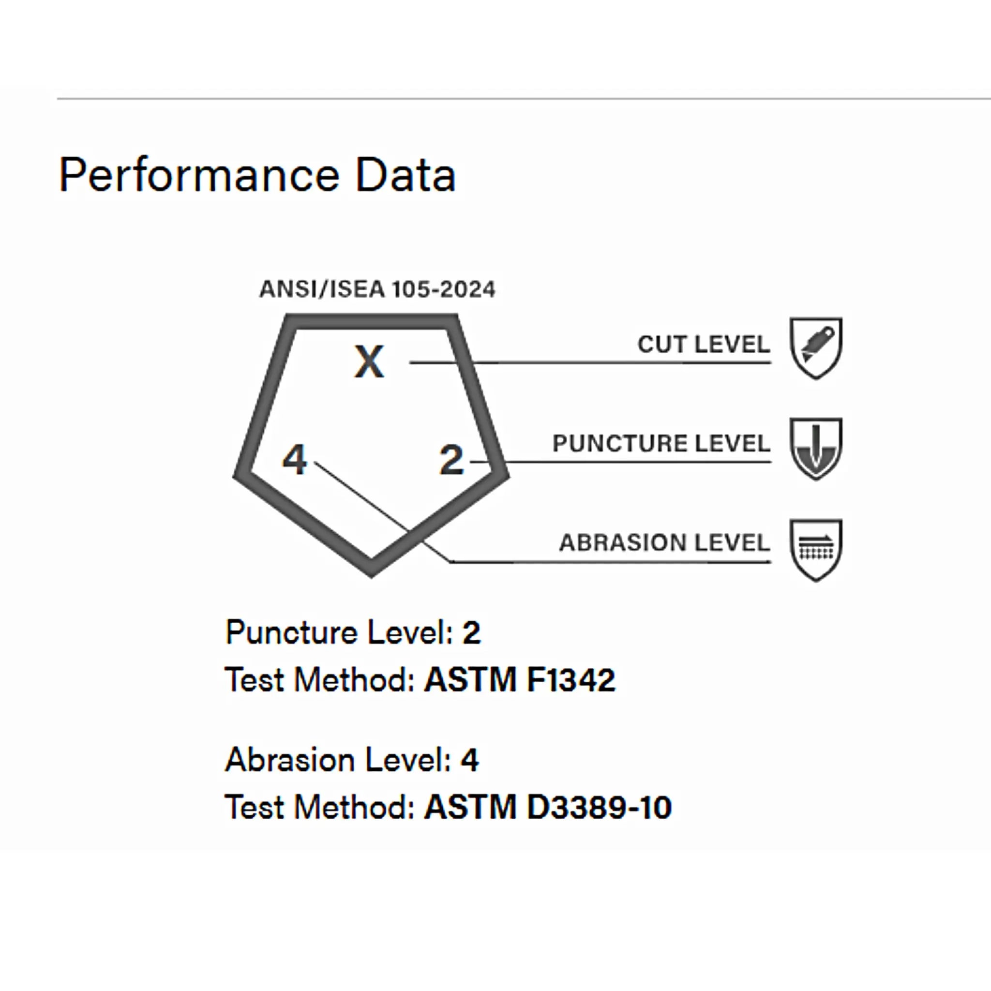Select the number 2 inside the pentagon
This screenshot has width=991, height=991.
point(451,460)
